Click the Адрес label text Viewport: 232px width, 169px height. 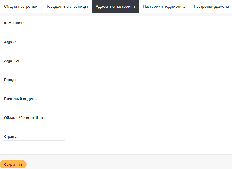point(10,42)
